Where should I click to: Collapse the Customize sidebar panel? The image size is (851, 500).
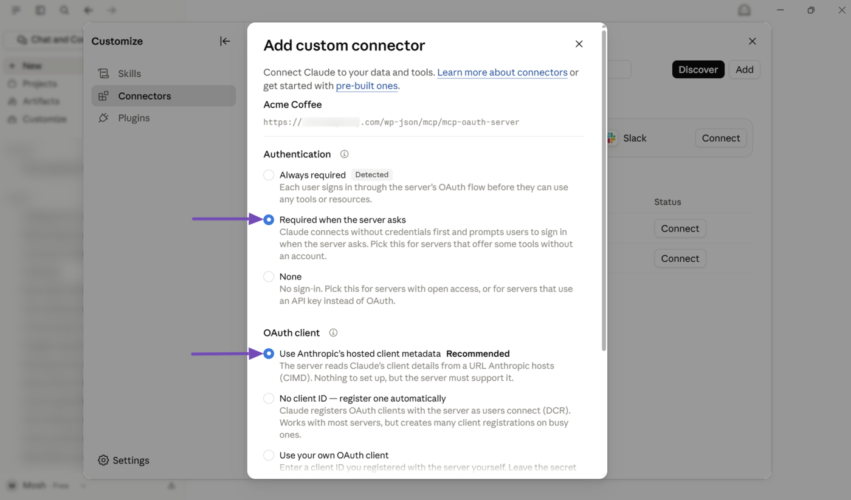(225, 41)
